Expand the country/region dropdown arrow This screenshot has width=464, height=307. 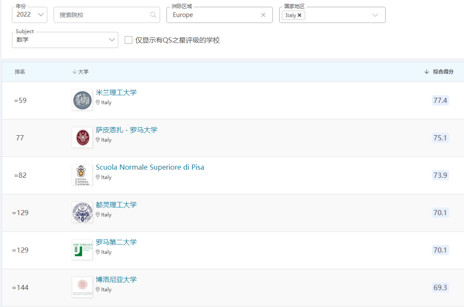click(x=375, y=15)
